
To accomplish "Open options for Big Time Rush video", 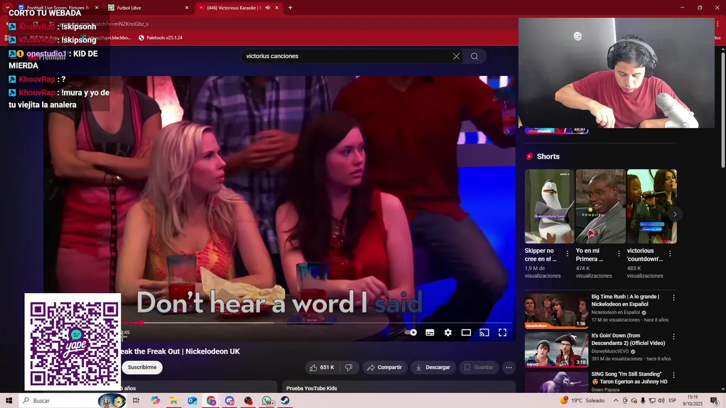I will pyautogui.click(x=674, y=297).
